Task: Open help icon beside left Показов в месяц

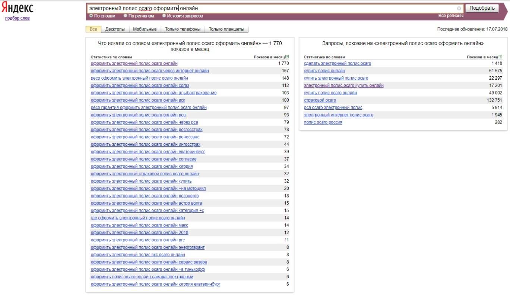Action: (x=287, y=57)
